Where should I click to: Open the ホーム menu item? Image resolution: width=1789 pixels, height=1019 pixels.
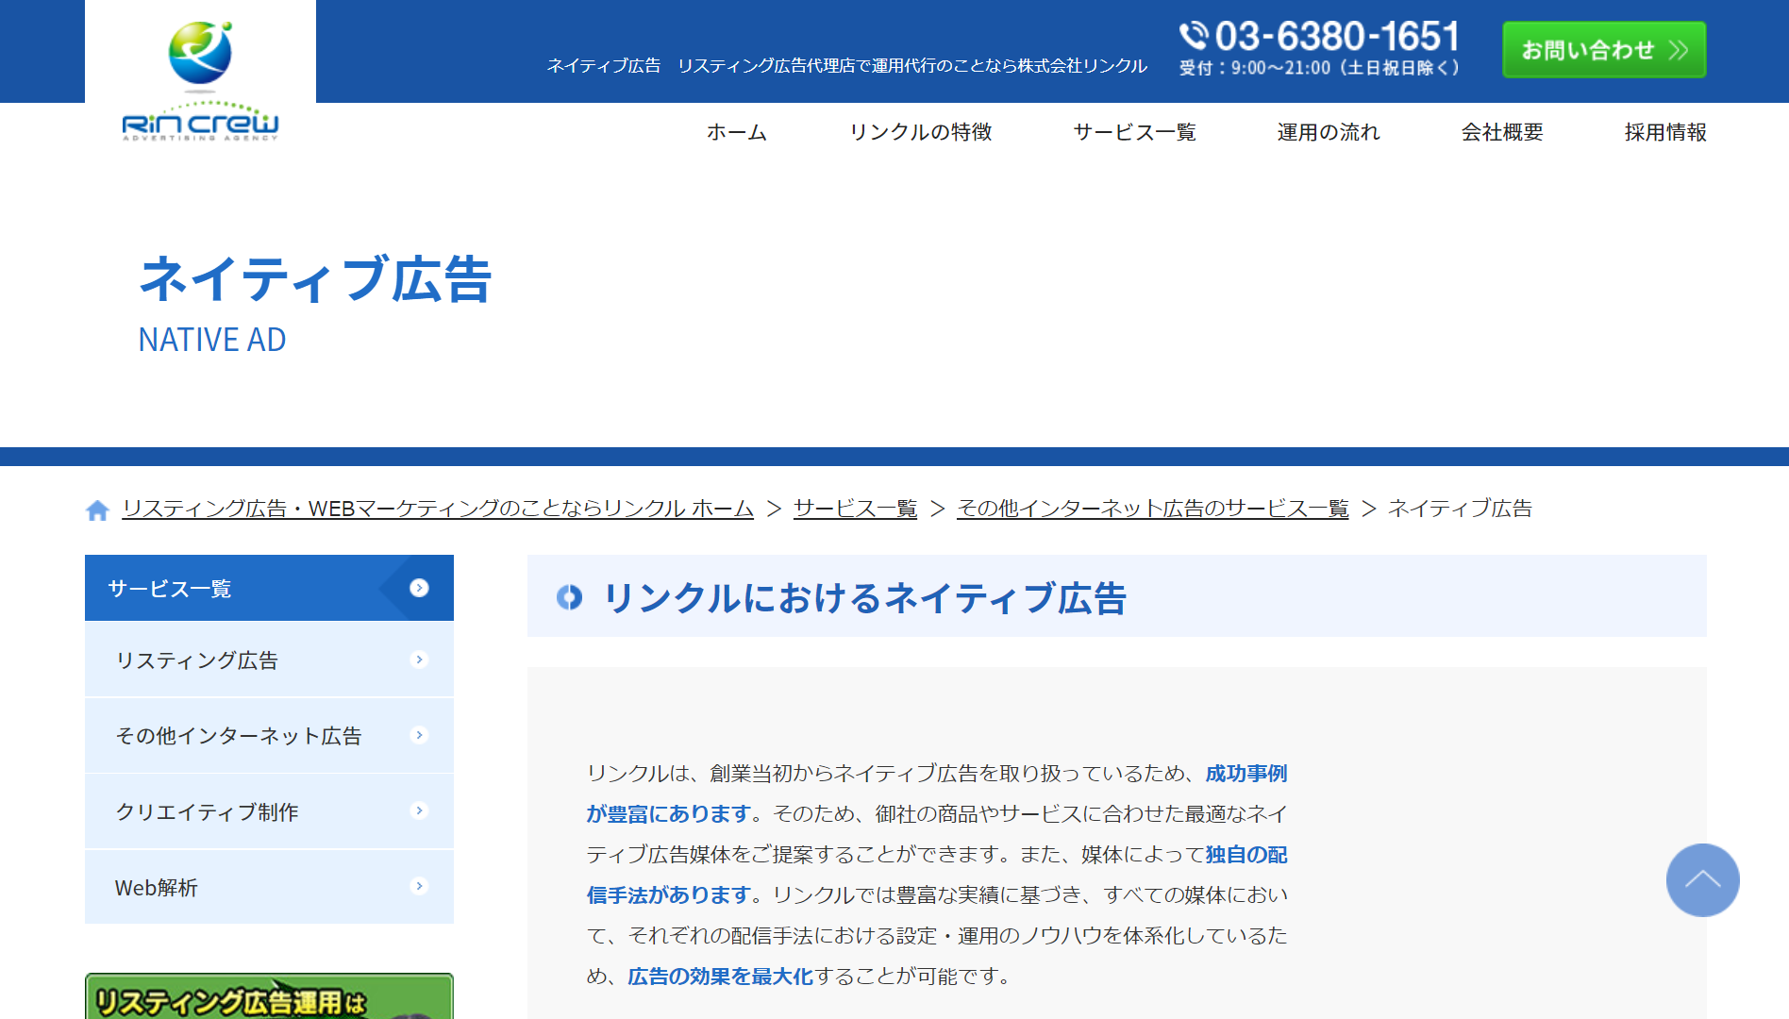[737, 132]
